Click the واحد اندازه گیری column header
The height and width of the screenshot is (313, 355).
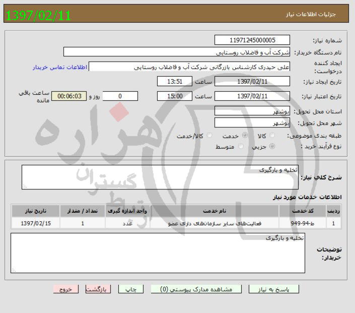click(127, 211)
